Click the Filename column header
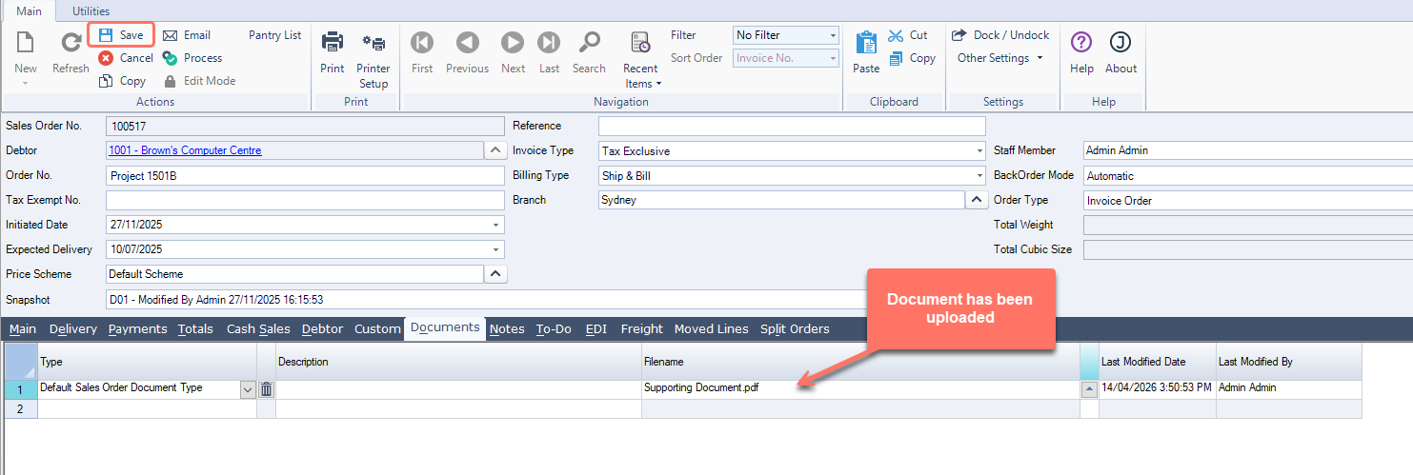 click(860, 362)
